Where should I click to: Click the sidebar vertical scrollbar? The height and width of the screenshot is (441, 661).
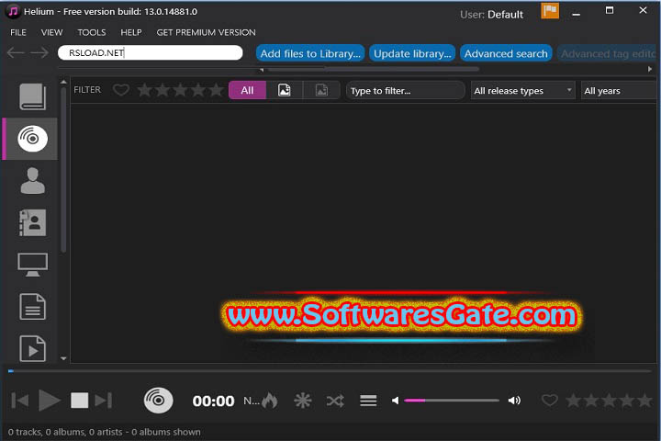point(63,169)
